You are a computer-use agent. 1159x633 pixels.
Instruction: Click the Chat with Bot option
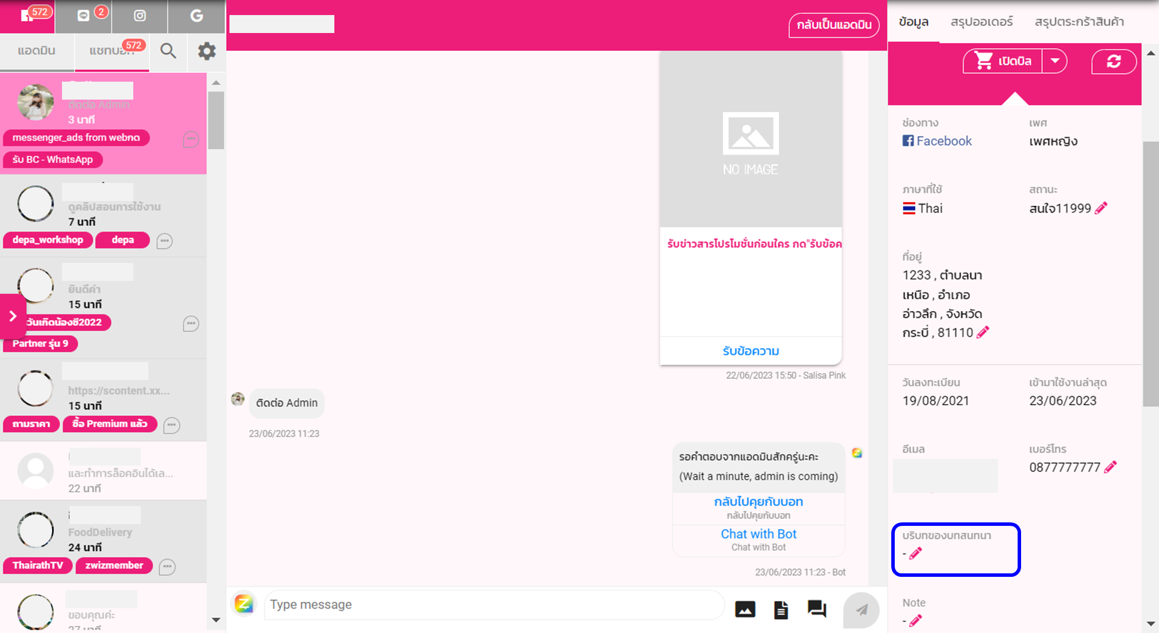coord(758,539)
